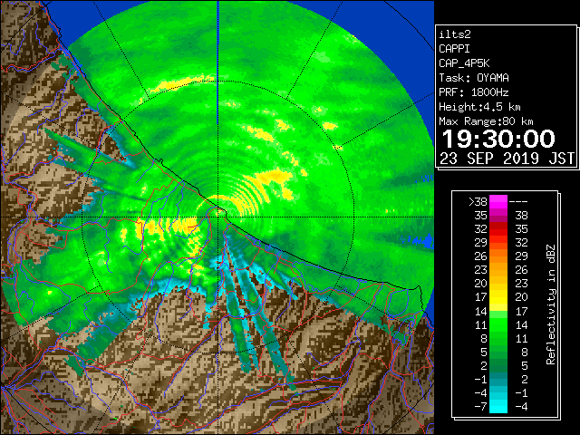The width and height of the screenshot is (580, 435).
Task: Pick the yellow 17 dBZ legend swatch
Action: point(498,297)
